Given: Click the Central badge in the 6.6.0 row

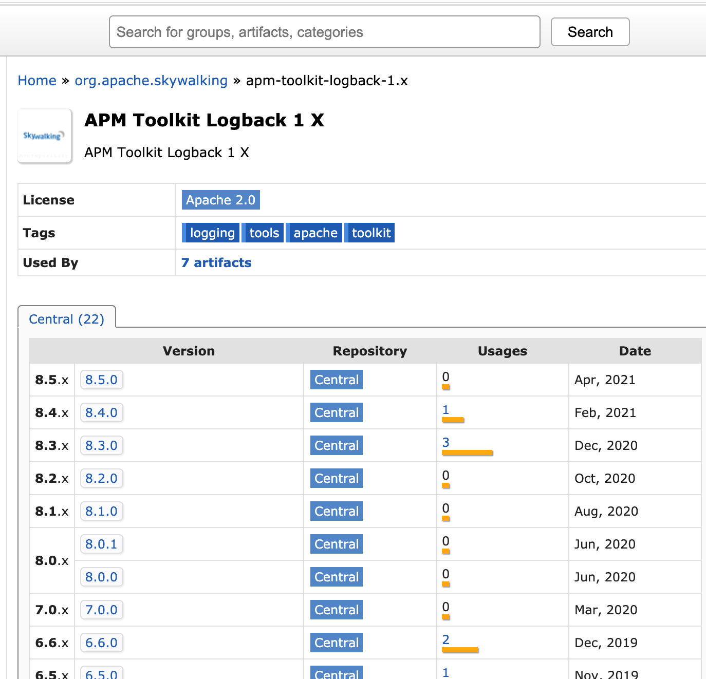Looking at the screenshot, I should (337, 643).
